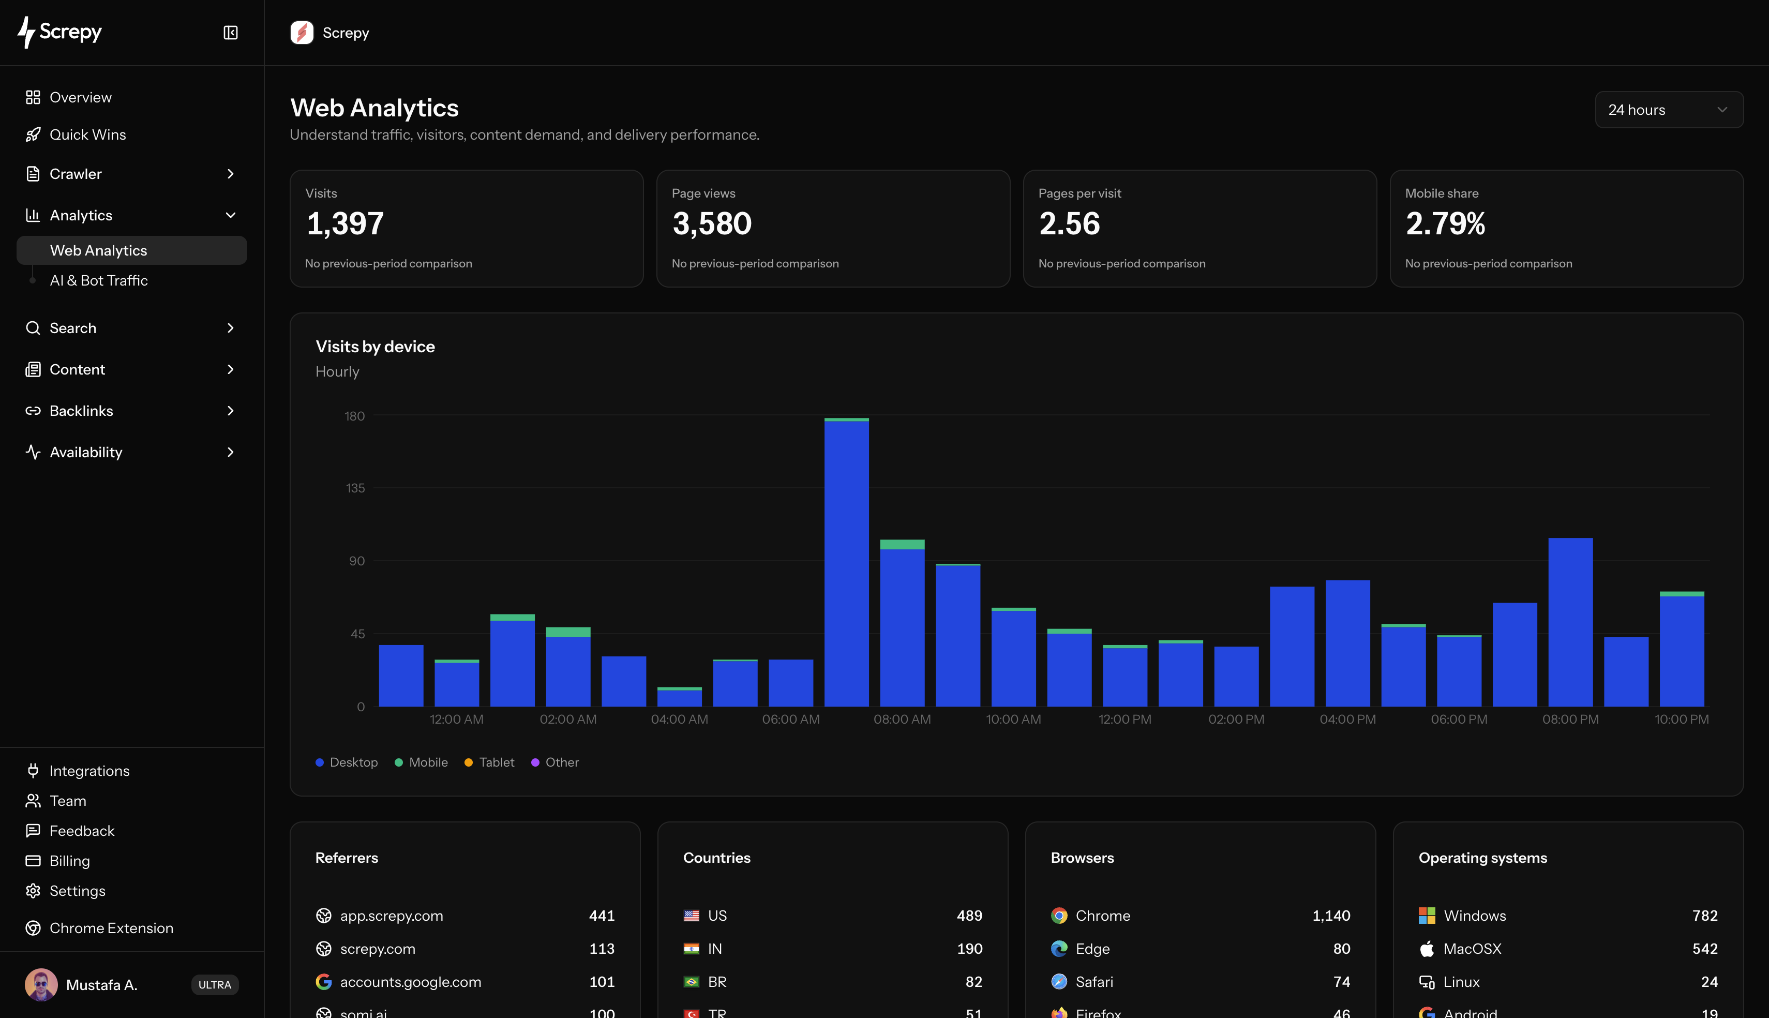Image resolution: width=1769 pixels, height=1018 pixels.
Task: Click the Feedback message icon
Action: coord(33,831)
